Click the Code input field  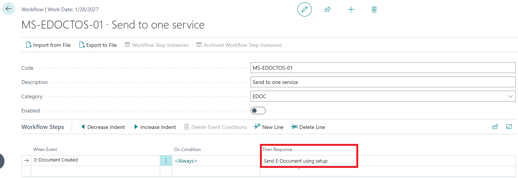pos(383,68)
